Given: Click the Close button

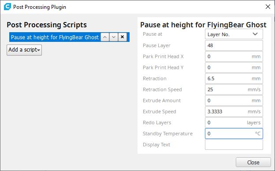Looking at the screenshot, I should (253, 162).
